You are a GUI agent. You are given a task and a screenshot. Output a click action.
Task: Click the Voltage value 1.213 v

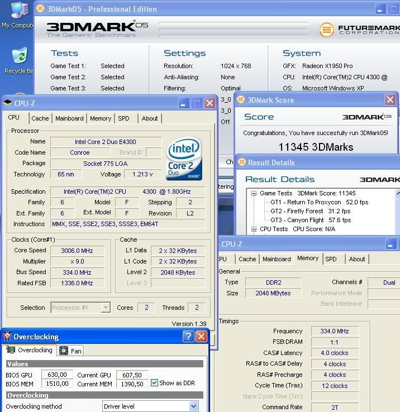142,174
